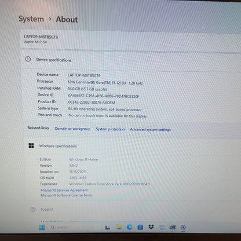Viewport: 241px width, 241px height.
Task: Click the 16.0 GB installed RAM value
Action: [87, 89]
